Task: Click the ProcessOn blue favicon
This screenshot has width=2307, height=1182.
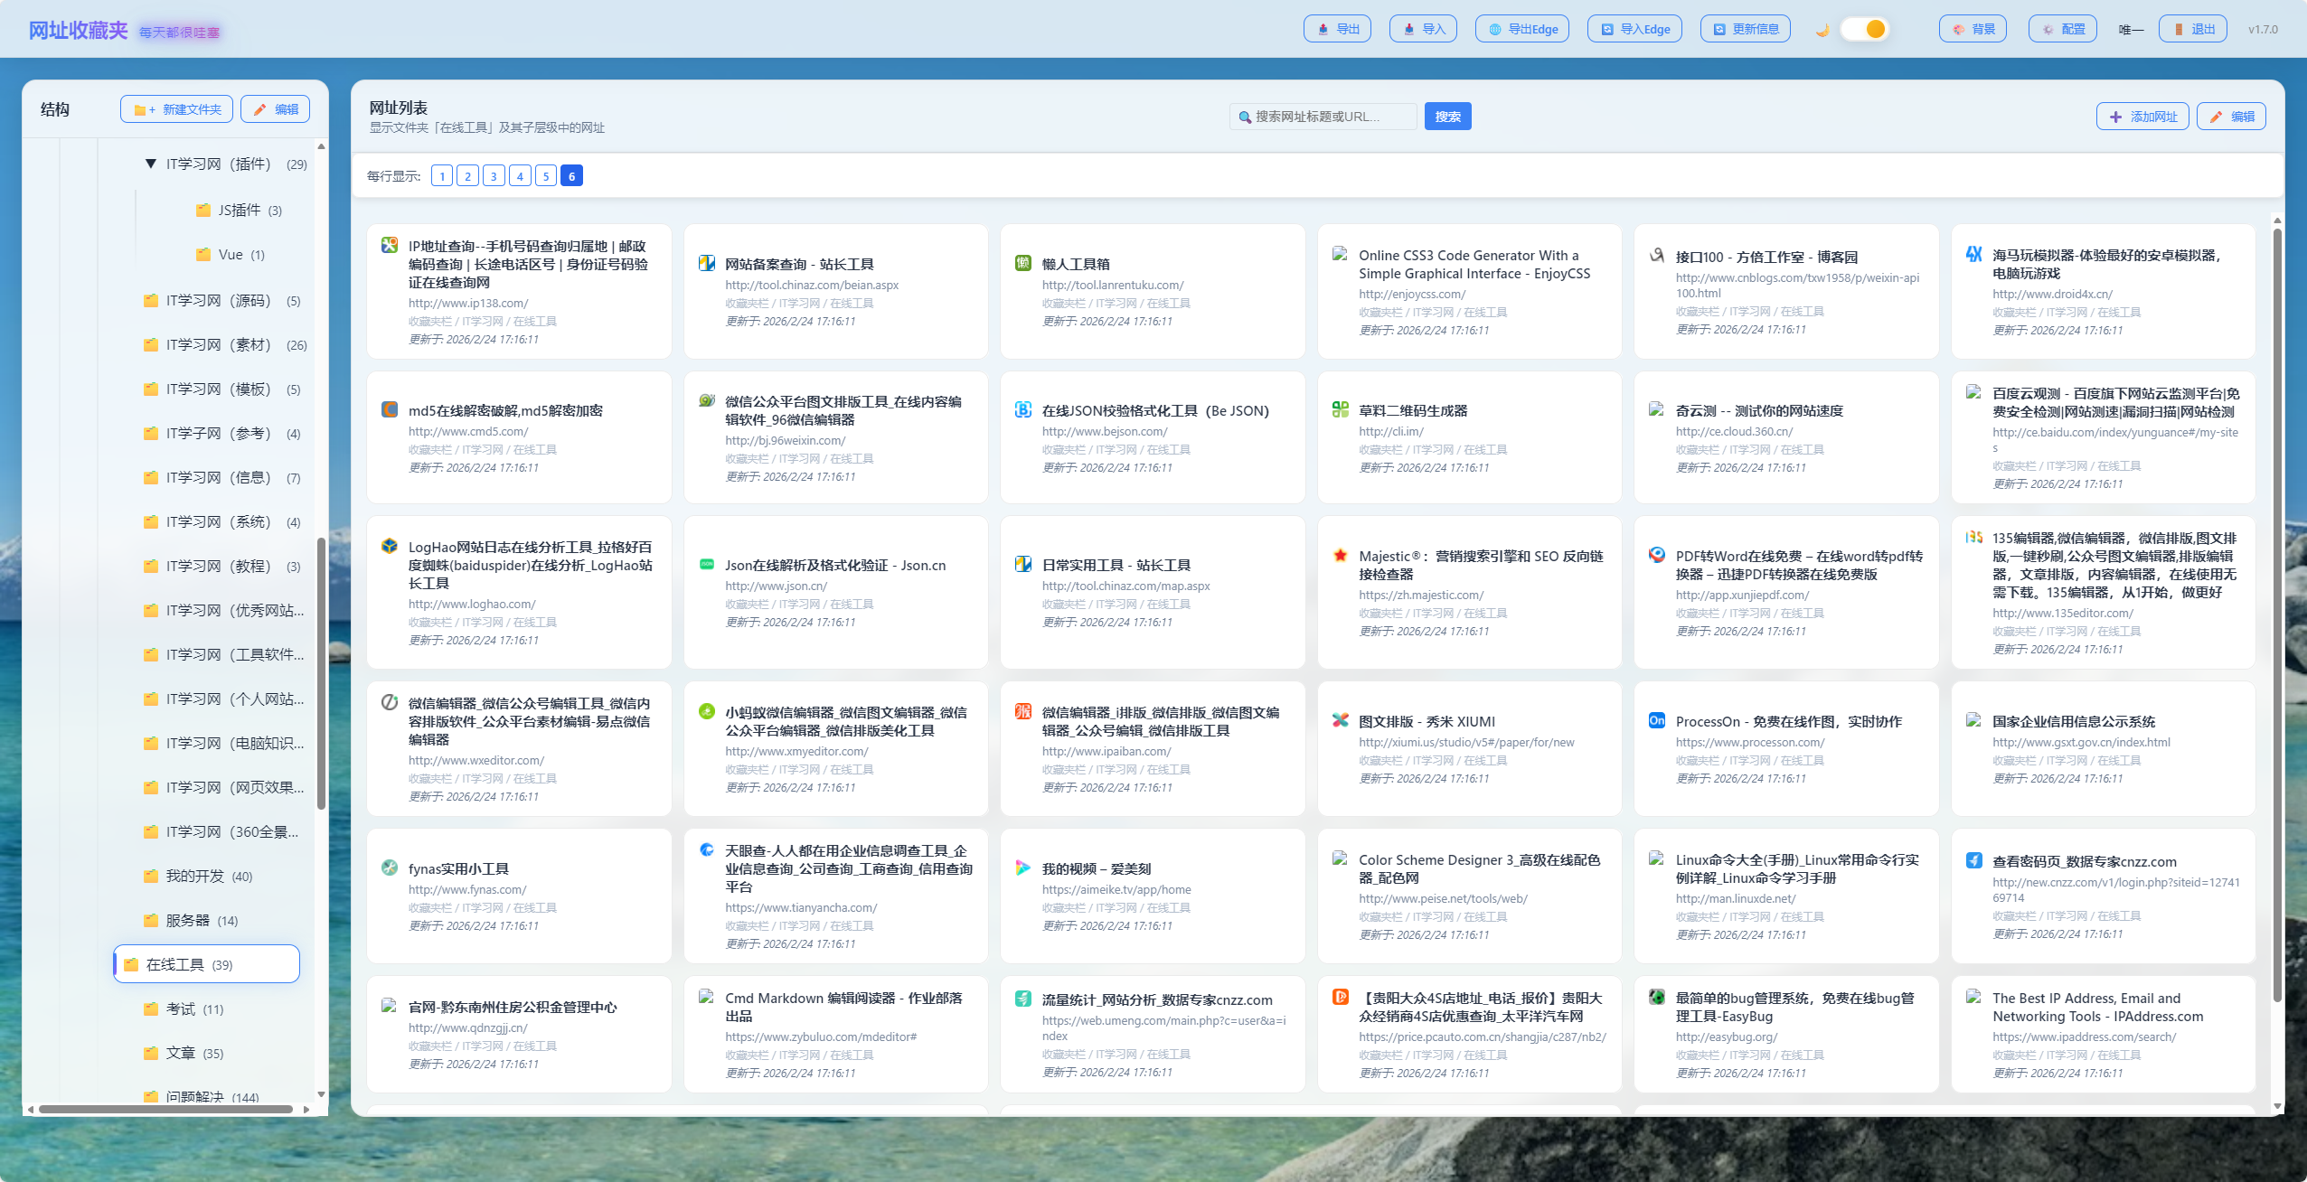Action: (x=1656, y=720)
